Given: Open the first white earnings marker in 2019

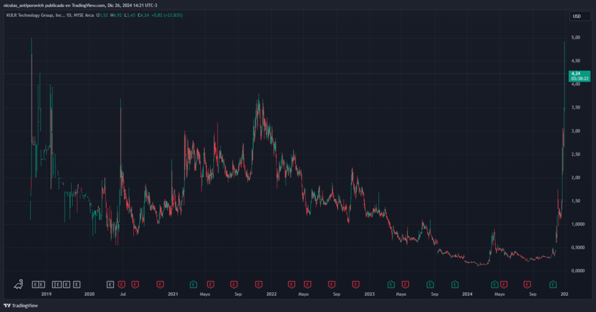Looking at the screenshot, I should [35, 285].
